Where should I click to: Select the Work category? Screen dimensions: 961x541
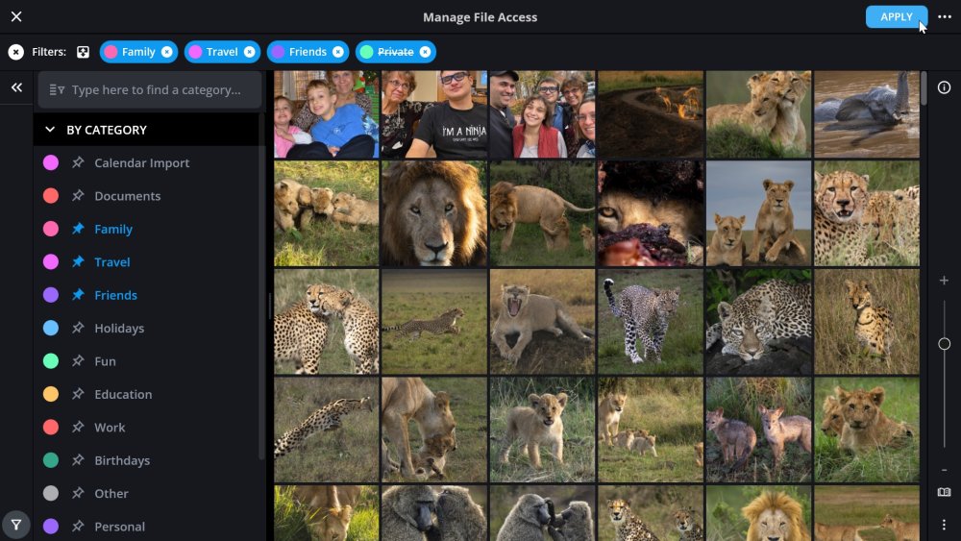[x=110, y=428]
